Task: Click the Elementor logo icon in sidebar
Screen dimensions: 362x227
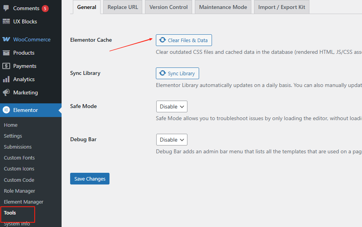Action: click(x=6, y=110)
